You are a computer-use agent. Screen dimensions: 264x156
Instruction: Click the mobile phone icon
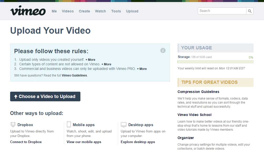pyautogui.click(x=69, y=124)
